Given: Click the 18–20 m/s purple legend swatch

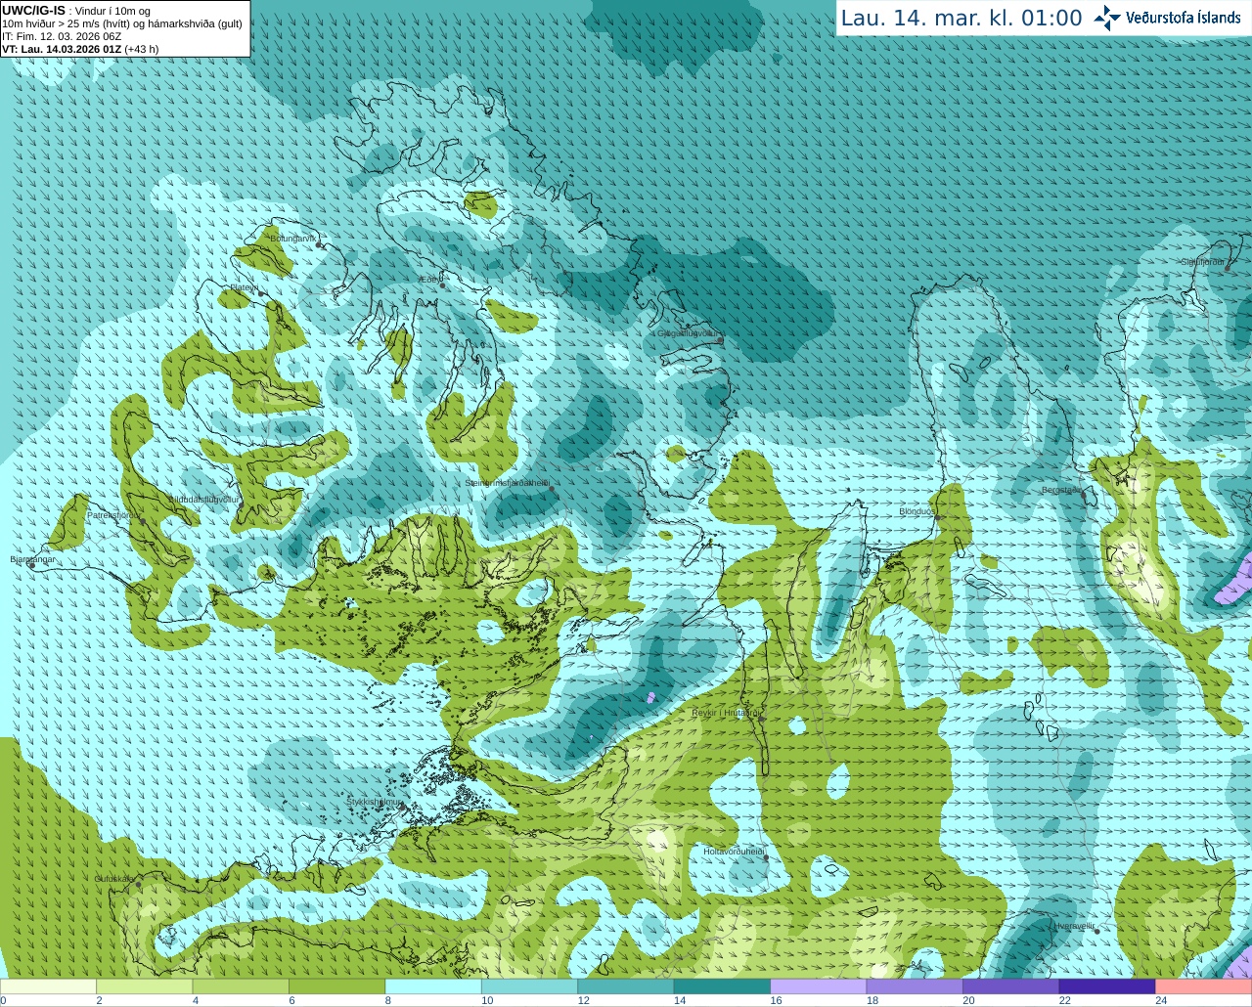Looking at the screenshot, I should pos(915,986).
